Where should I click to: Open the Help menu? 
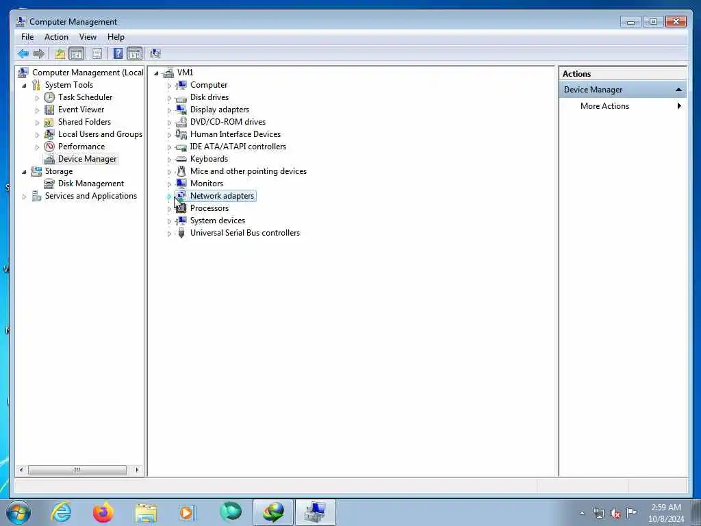pyautogui.click(x=116, y=37)
